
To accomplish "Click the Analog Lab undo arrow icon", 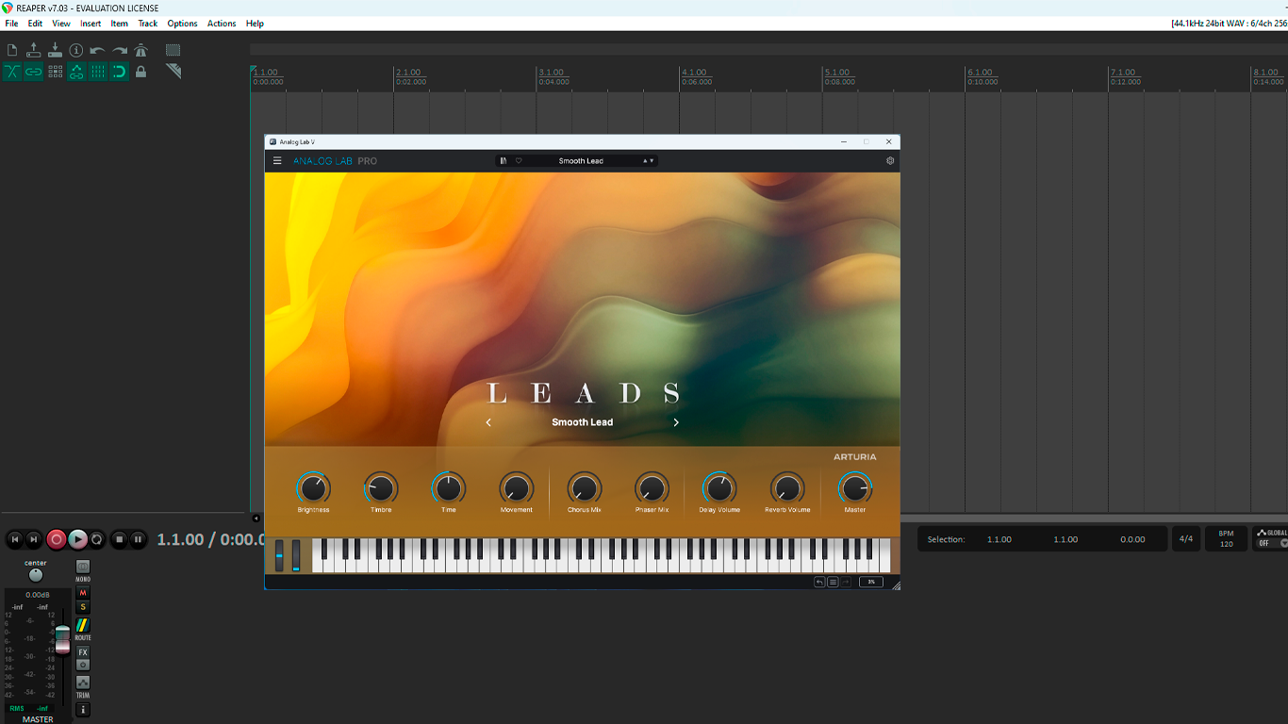I will coord(819,582).
